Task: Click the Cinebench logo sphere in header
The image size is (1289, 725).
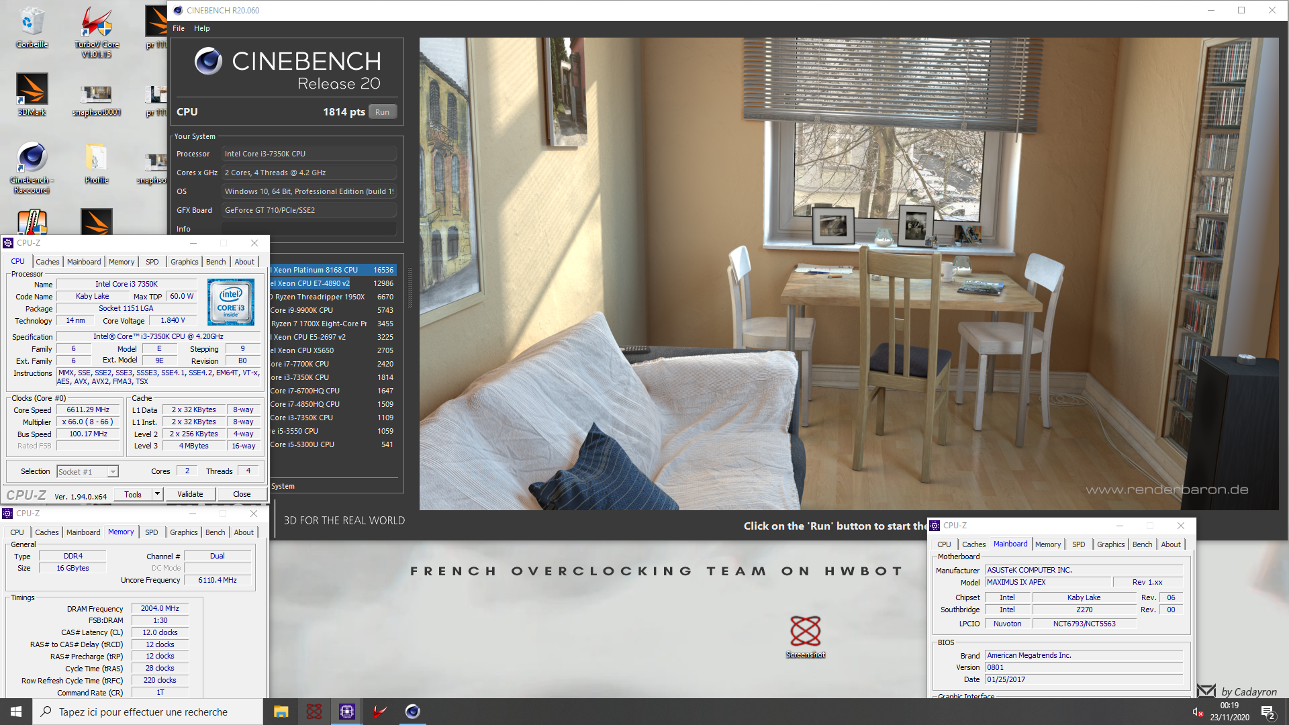Action: pyautogui.click(x=208, y=61)
